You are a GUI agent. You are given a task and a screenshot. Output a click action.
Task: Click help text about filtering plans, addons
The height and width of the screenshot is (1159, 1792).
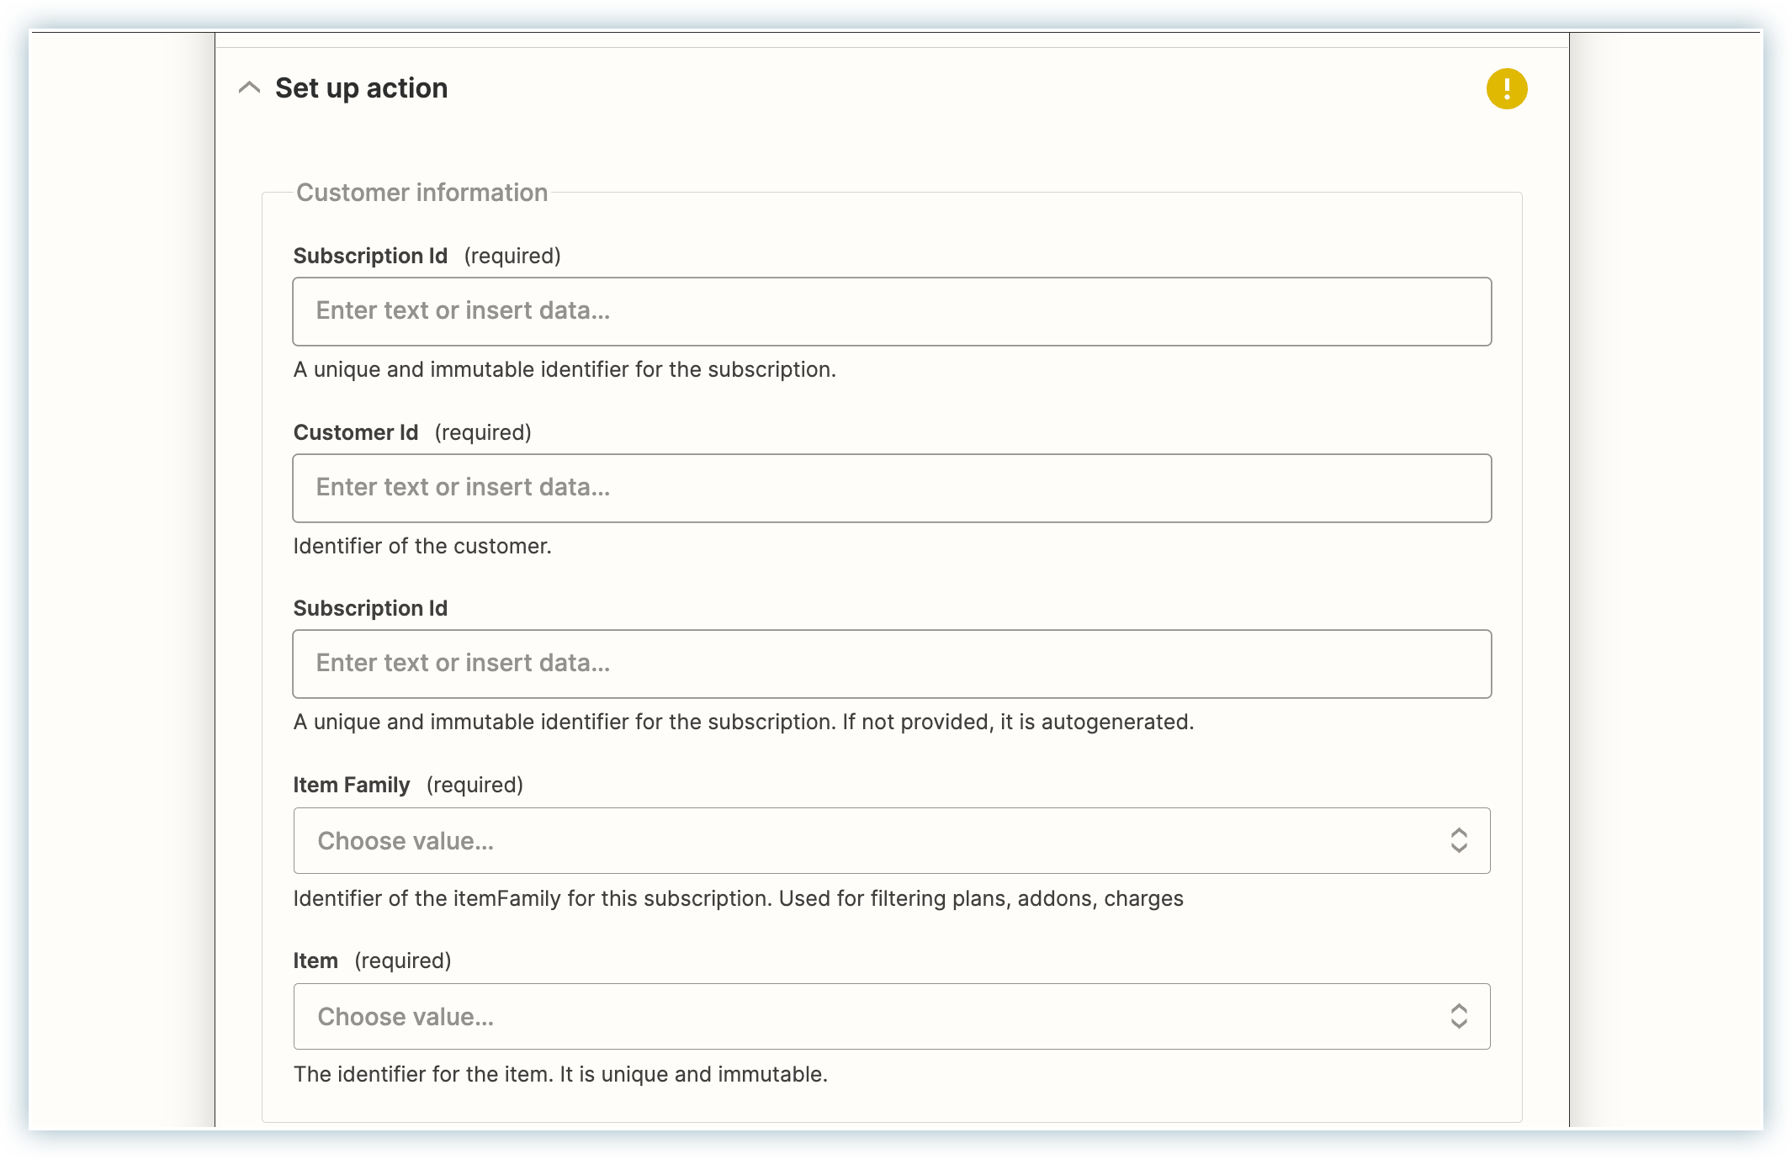(x=738, y=898)
